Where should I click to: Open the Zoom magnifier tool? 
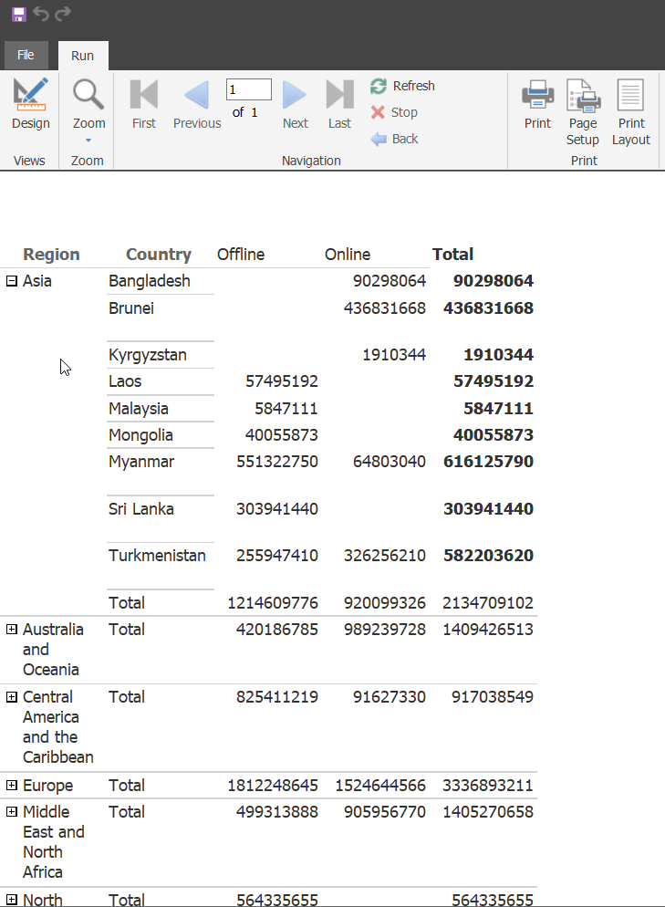[88, 96]
